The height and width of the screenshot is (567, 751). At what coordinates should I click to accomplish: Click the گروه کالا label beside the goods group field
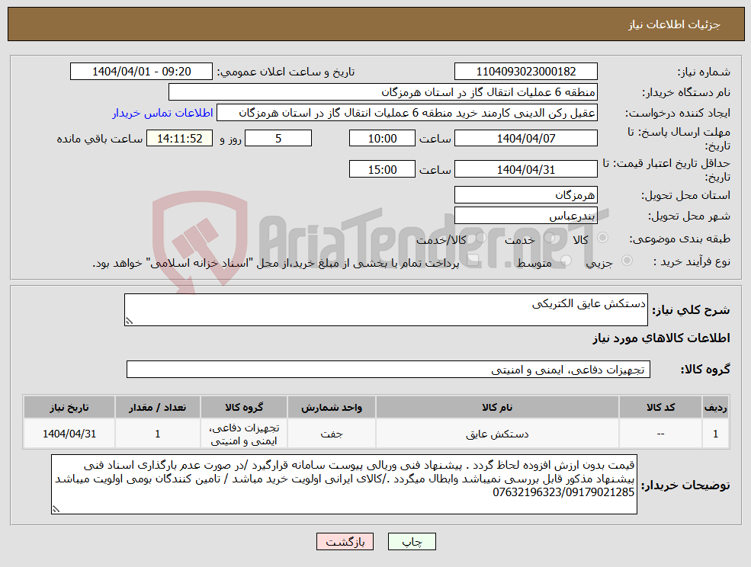pos(705,369)
